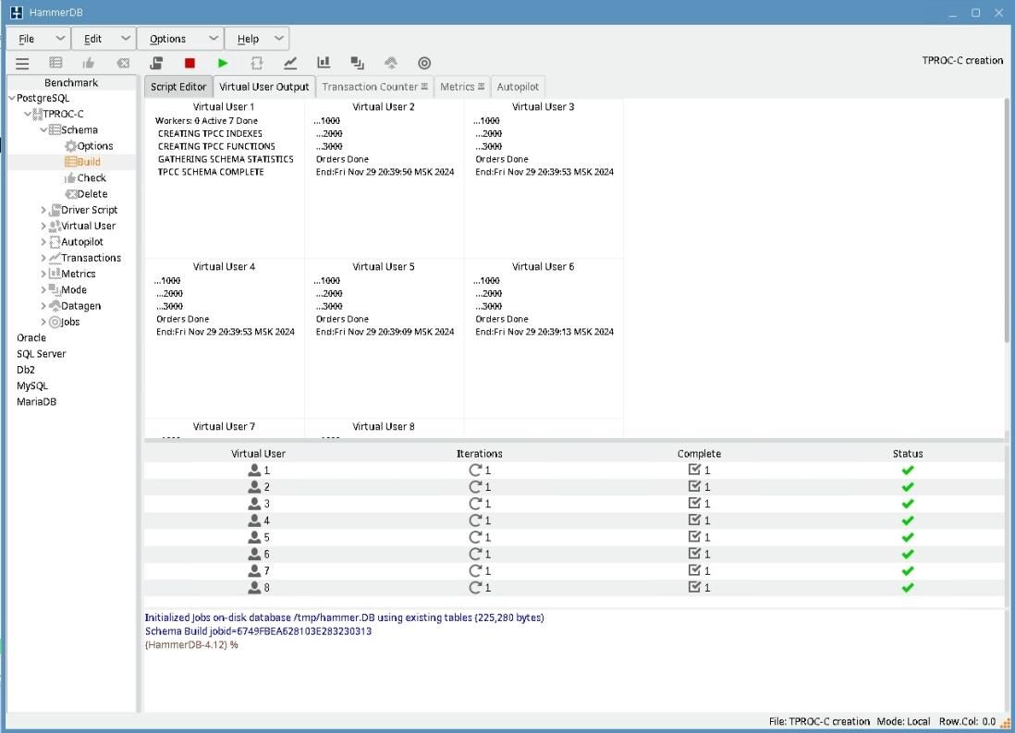Open the Options menu dropdown
The width and height of the screenshot is (1015, 733).
pyautogui.click(x=179, y=39)
